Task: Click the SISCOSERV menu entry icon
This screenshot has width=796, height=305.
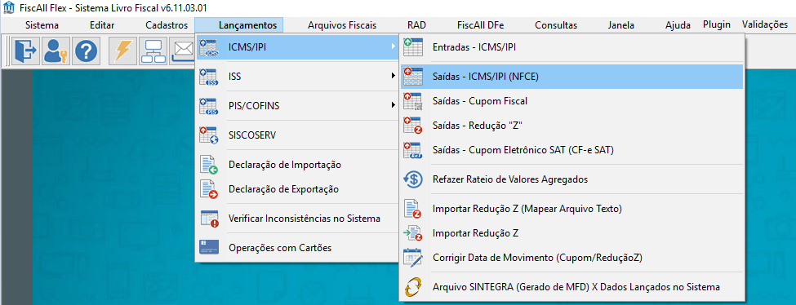Action: pos(209,135)
